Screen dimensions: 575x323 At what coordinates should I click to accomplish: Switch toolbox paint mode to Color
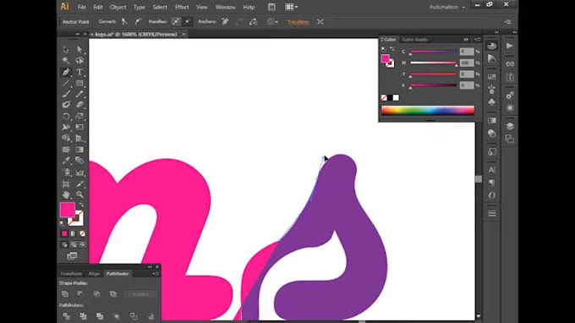tap(64, 233)
